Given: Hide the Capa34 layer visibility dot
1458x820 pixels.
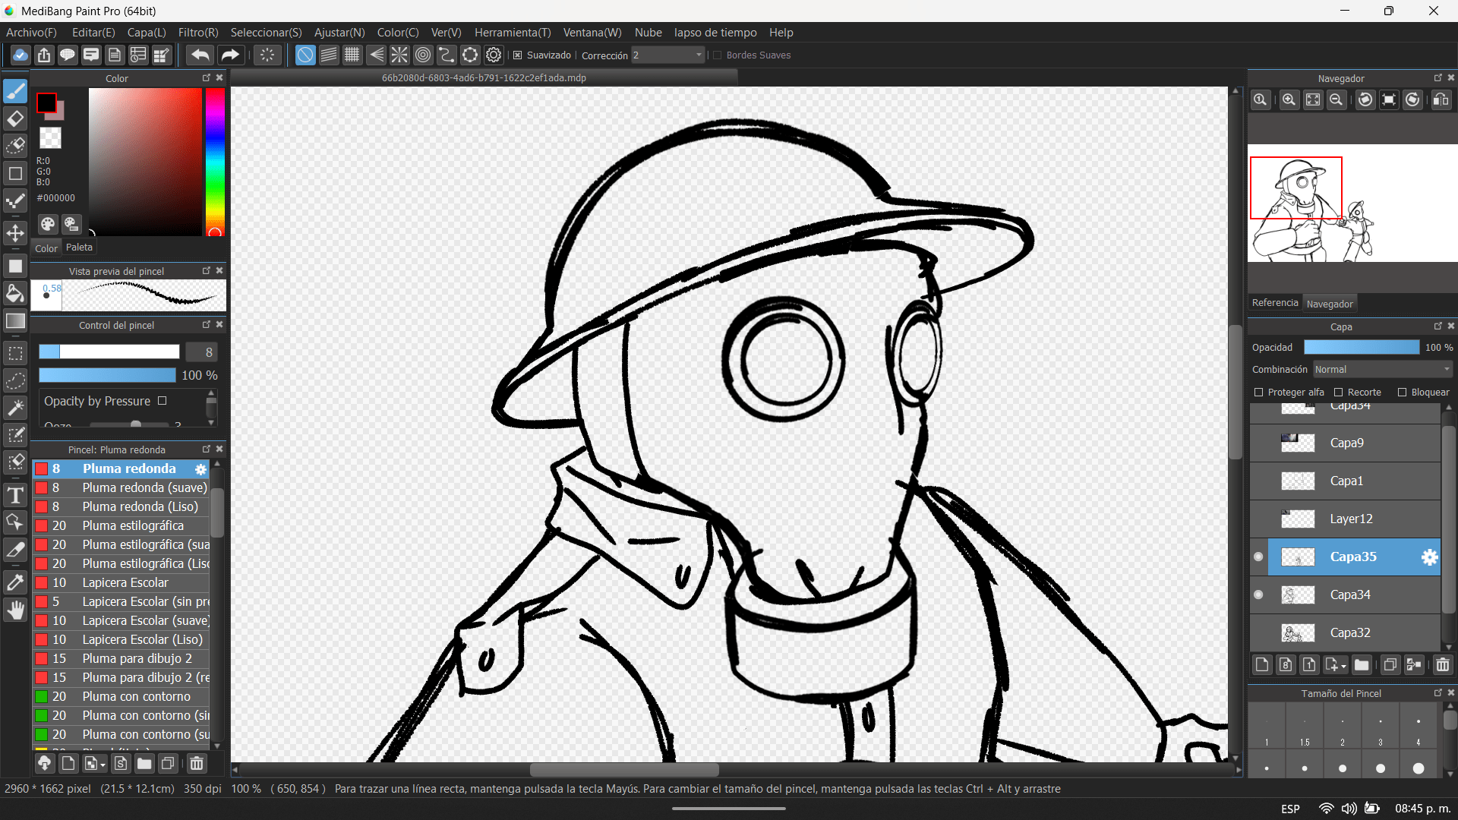Looking at the screenshot, I should click(1258, 594).
